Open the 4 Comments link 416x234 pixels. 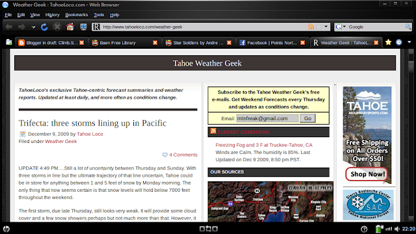(183, 155)
